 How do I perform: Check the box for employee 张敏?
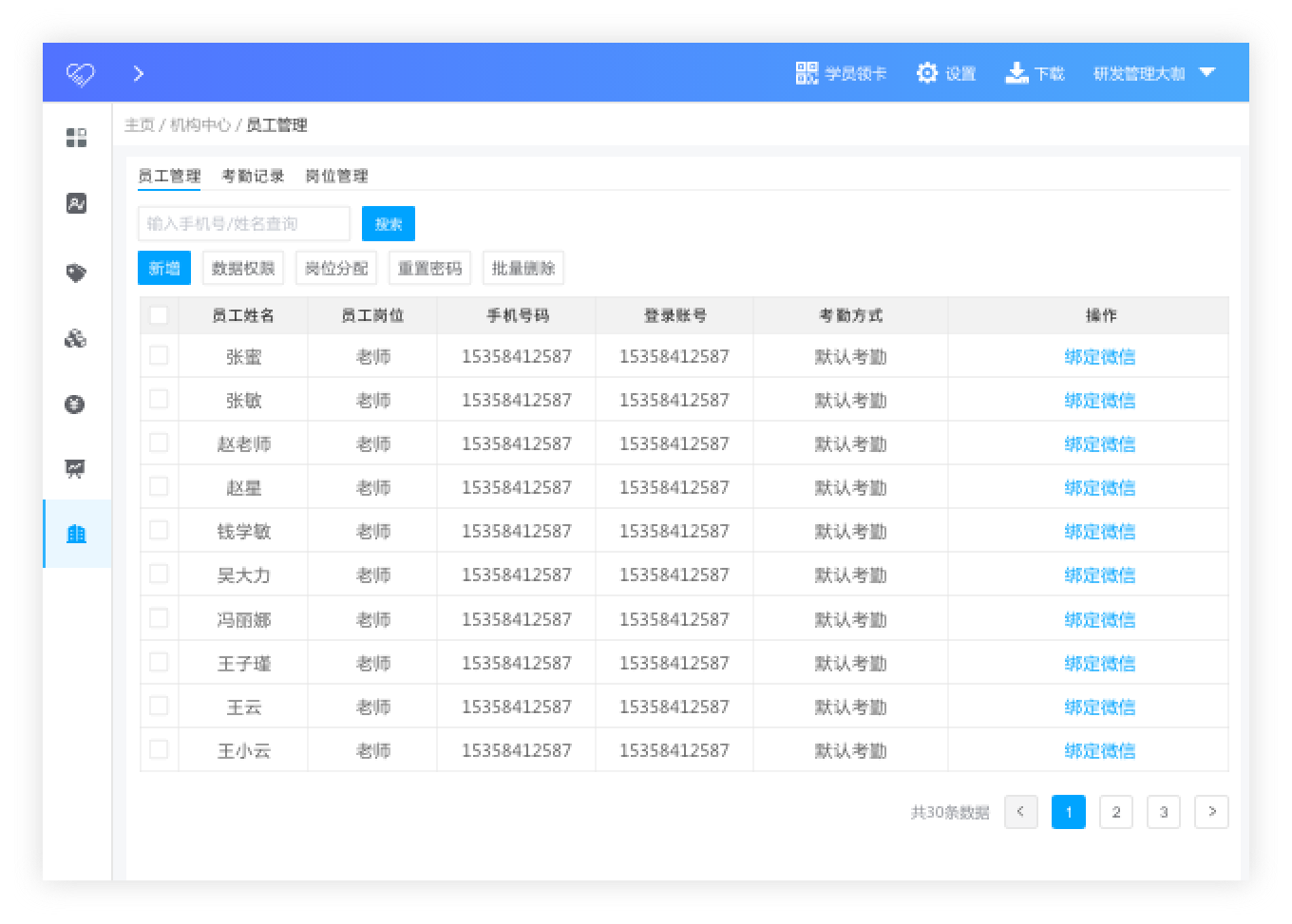pos(159,399)
